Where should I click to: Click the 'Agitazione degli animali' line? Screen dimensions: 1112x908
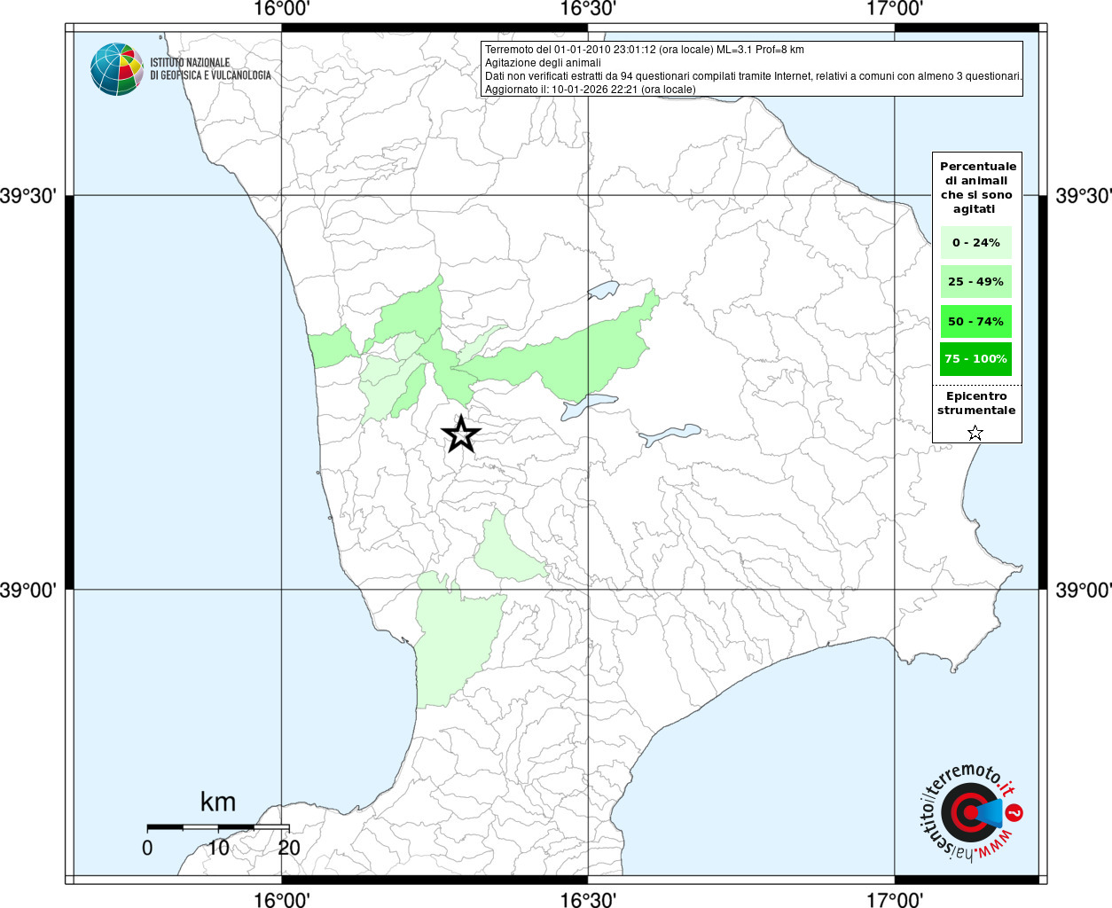tap(543, 63)
